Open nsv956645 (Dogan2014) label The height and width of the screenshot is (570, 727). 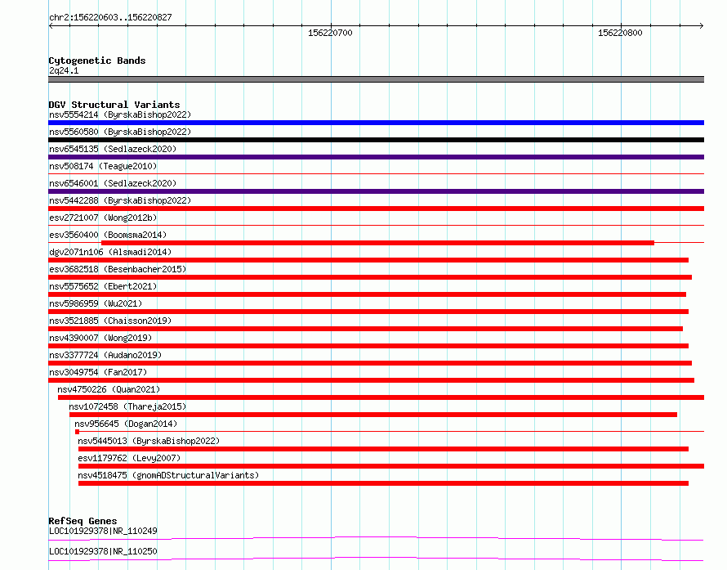pos(126,424)
